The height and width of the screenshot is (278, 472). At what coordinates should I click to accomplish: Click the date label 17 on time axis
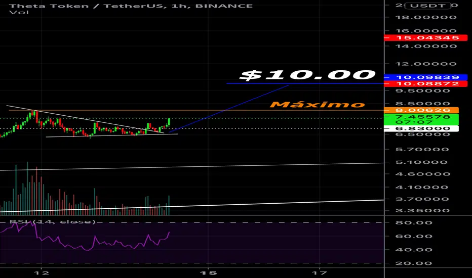click(x=319, y=273)
